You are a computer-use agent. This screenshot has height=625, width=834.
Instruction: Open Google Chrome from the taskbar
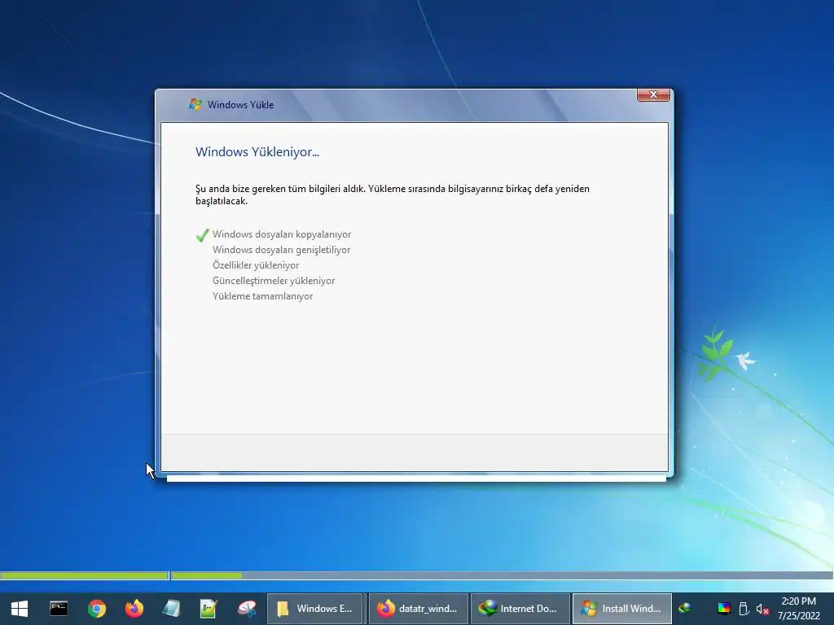[97, 609]
